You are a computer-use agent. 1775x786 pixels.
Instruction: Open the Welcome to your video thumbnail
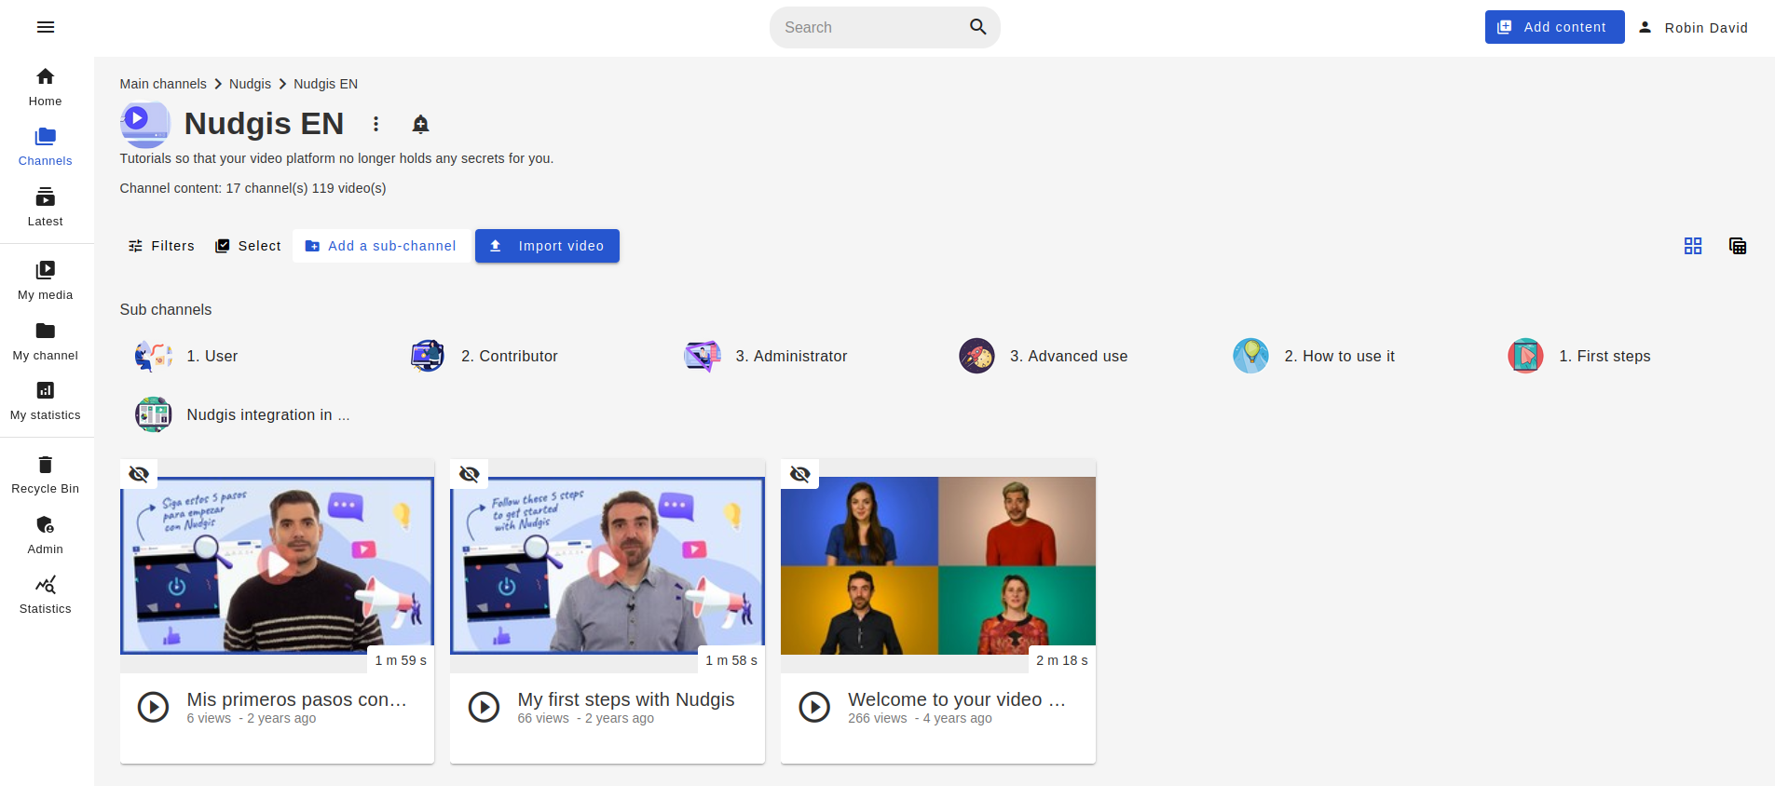coord(938,565)
